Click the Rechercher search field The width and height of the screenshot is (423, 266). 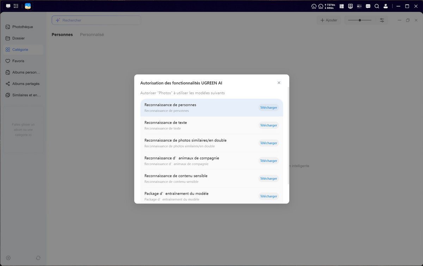point(96,20)
